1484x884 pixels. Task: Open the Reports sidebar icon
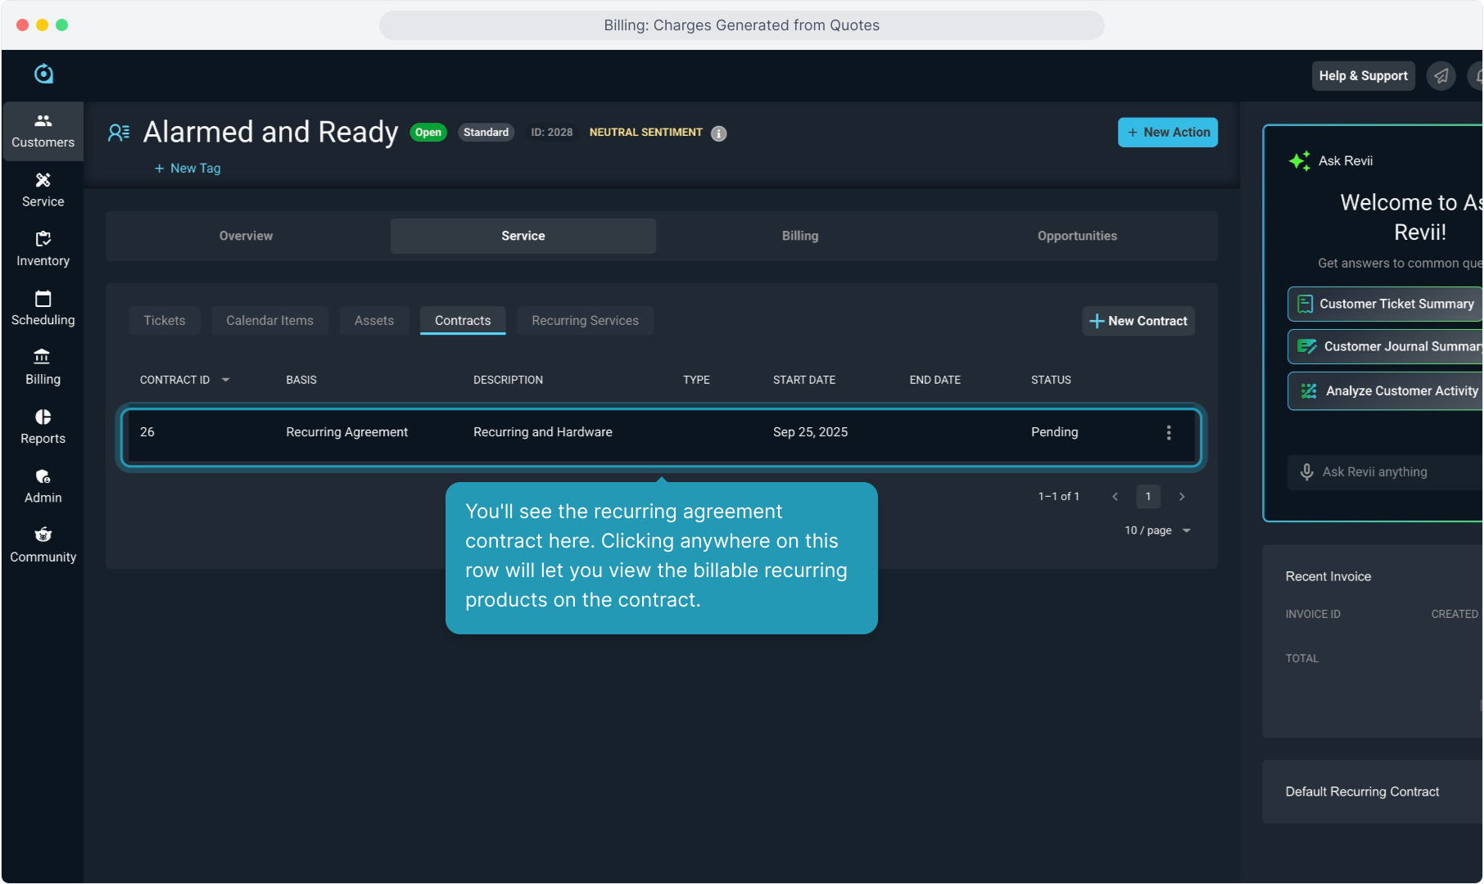(43, 427)
